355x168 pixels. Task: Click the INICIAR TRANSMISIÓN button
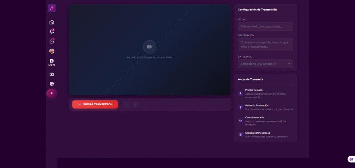pos(95,104)
